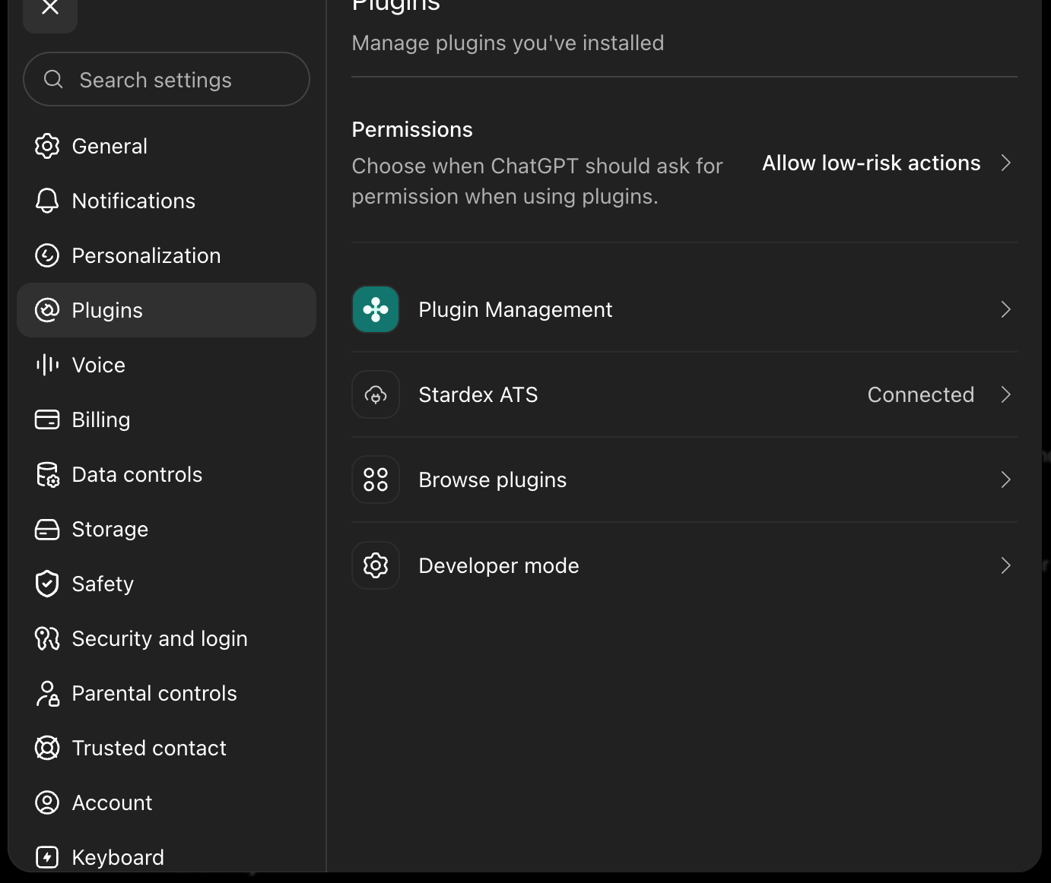The height and width of the screenshot is (883, 1051).
Task: Open the Developer mode entry
Action: click(684, 565)
